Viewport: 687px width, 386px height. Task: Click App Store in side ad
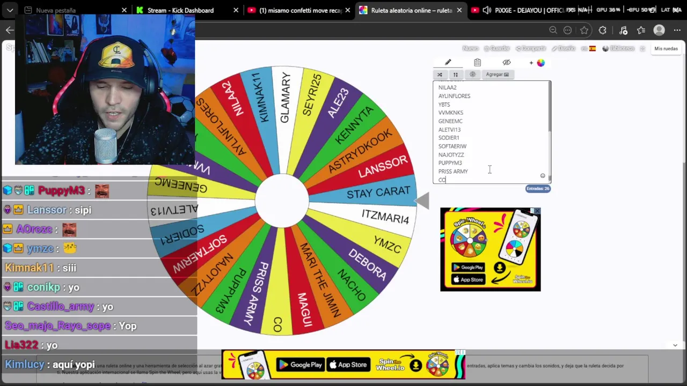tap(468, 279)
